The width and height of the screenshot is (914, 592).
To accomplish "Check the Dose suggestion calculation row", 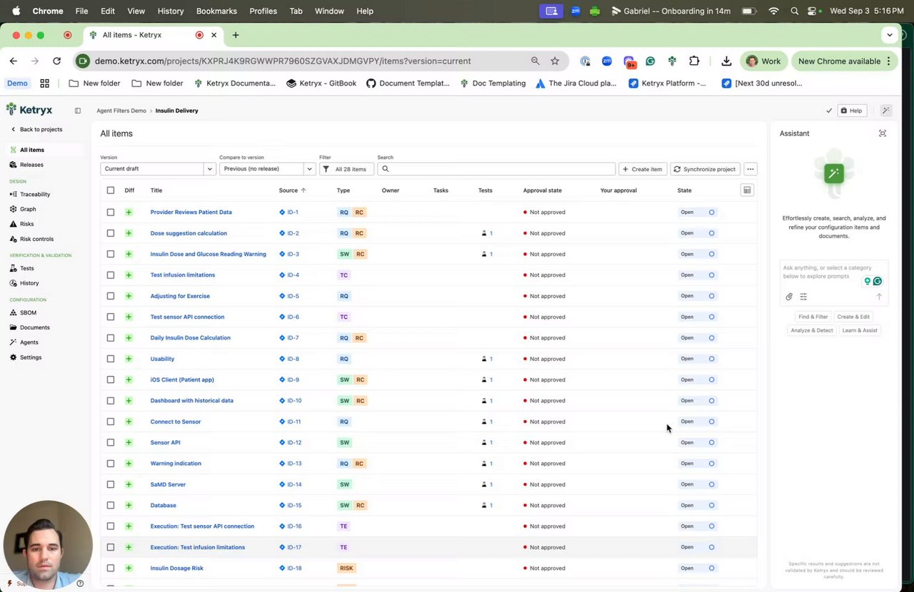I will (x=110, y=233).
